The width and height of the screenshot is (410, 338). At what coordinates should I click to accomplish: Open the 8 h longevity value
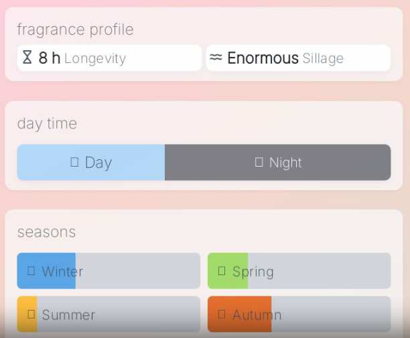click(50, 58)
